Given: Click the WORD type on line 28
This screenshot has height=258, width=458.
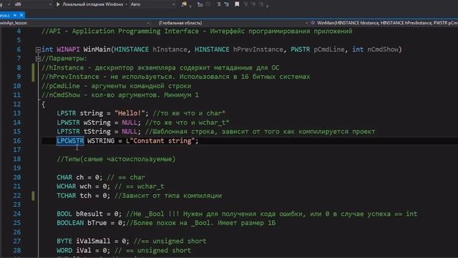Looking at the screenshot, I should (64, 250).
